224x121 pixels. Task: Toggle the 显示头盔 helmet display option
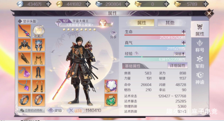coord(27,21)
